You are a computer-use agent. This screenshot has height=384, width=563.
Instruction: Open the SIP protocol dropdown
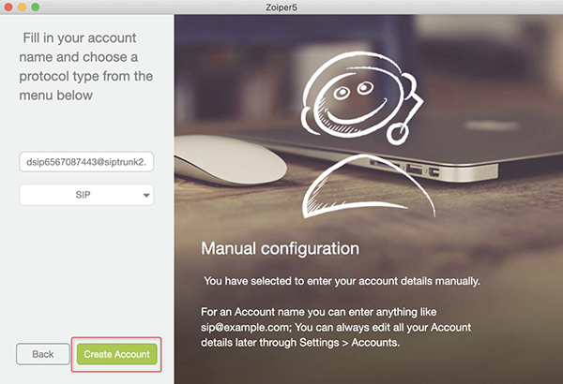[x=86, y=195]
